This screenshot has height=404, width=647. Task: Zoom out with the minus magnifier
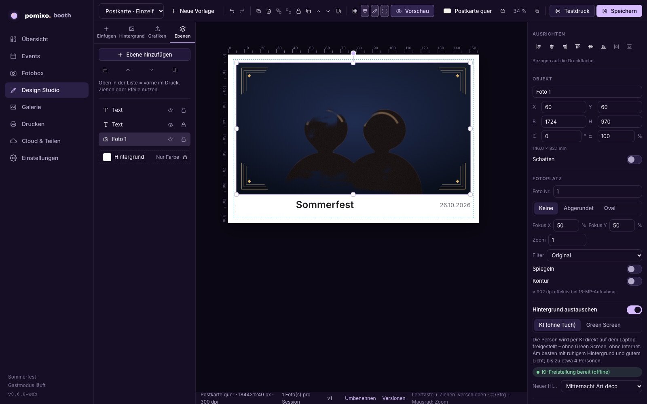click(x=503, y=11)
